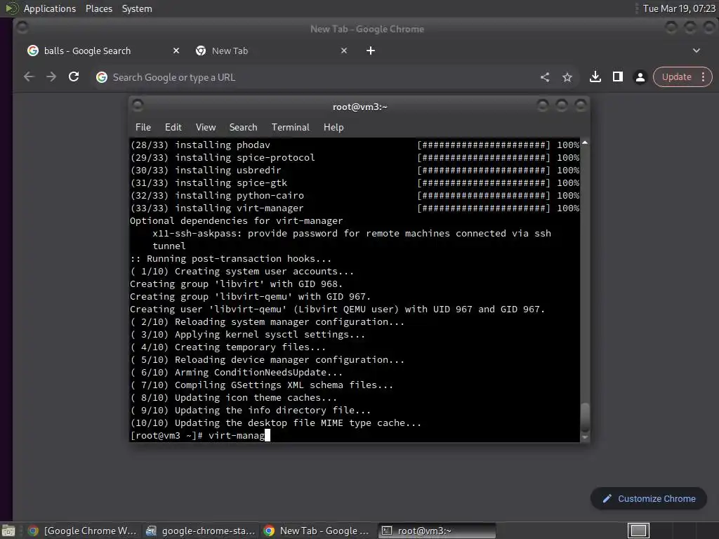Click Chrome forward navigation arrow

click(x=51, y=77)
